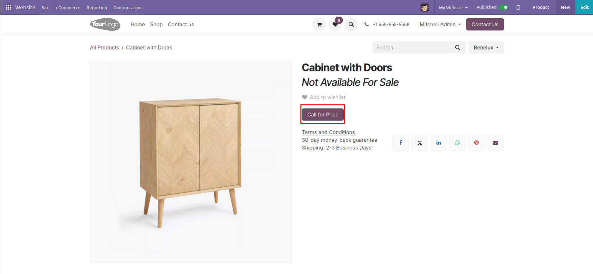Focus the product search field
Image resolution: width=593 pixels, height=274 pixels.
pyautogui.click(x=413, y=48)
